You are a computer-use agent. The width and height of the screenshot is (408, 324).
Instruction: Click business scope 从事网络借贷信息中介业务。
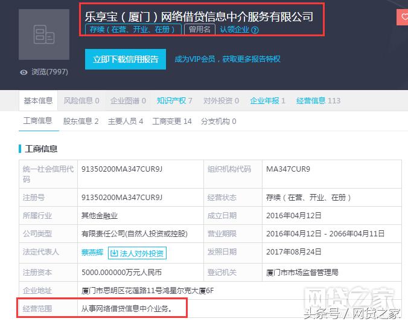(x=127, y=309)
